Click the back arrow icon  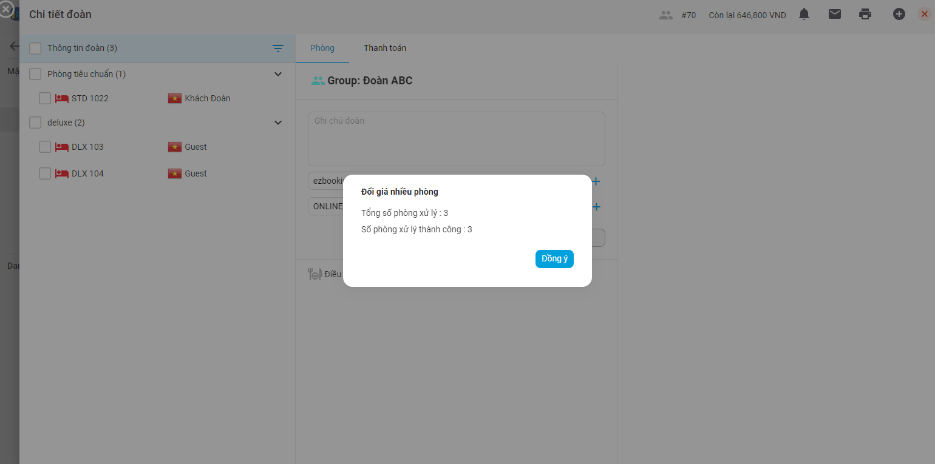pyautogui.click(x=13, y=46)
